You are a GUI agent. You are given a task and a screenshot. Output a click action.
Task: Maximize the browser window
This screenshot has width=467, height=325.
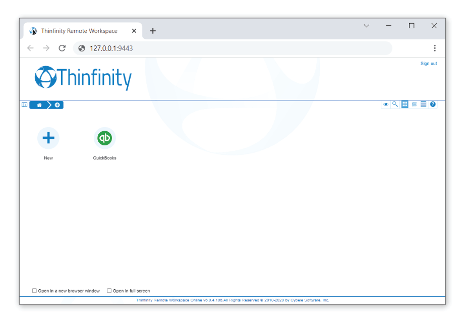tap(412, 26)
